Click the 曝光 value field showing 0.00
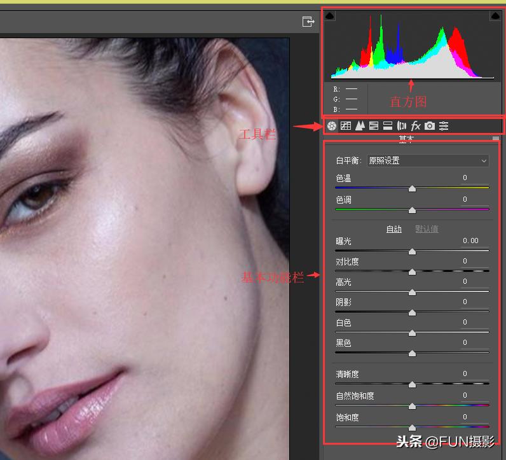Screen dimensions: 506x460 tap(474, 240)
